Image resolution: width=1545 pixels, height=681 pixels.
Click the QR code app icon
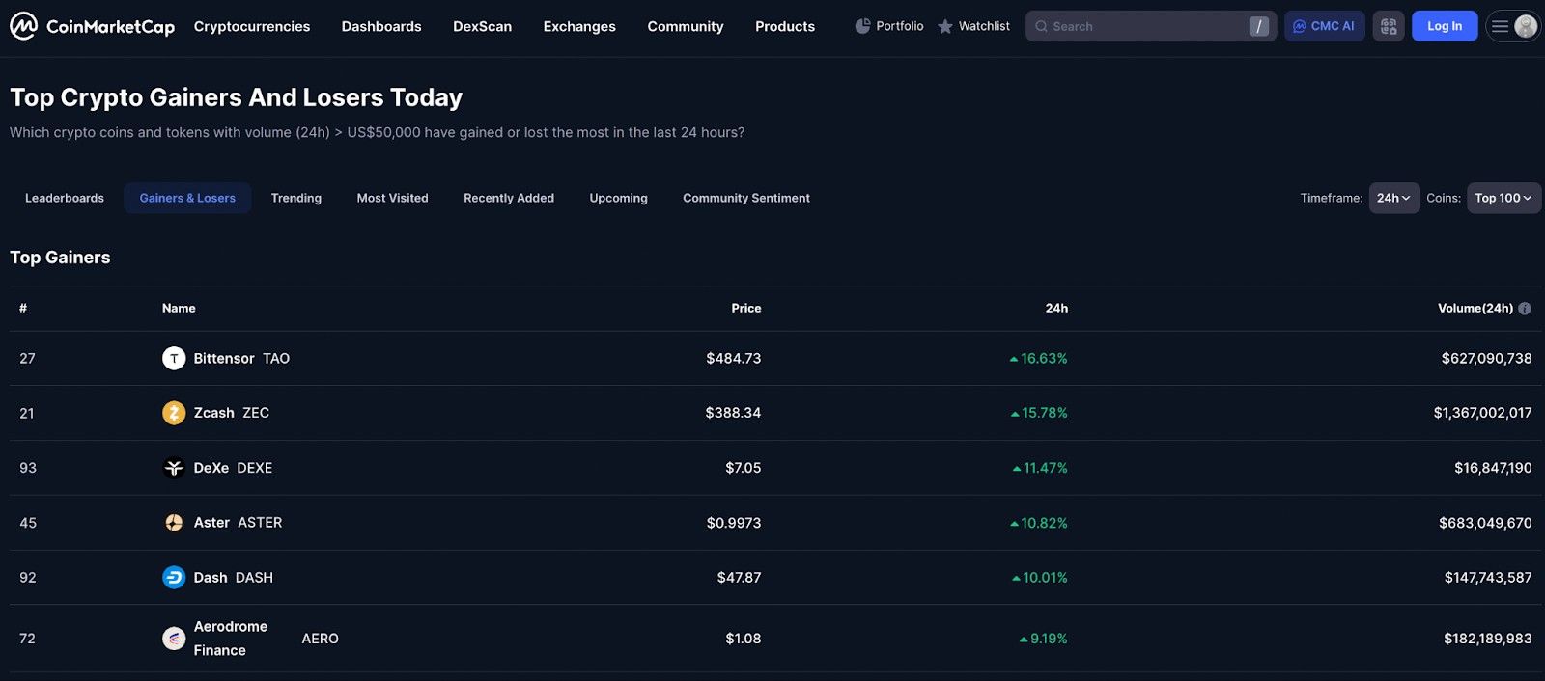1389,26
